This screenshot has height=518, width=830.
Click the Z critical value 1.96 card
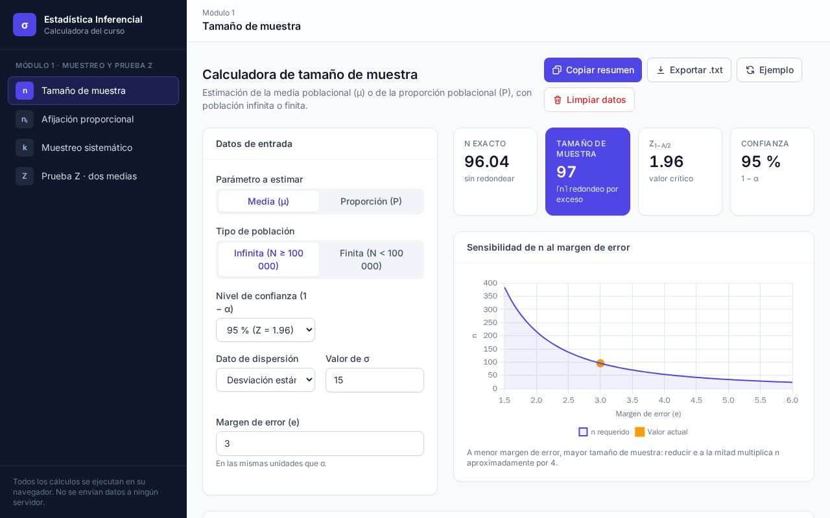(x=680, y=172)
